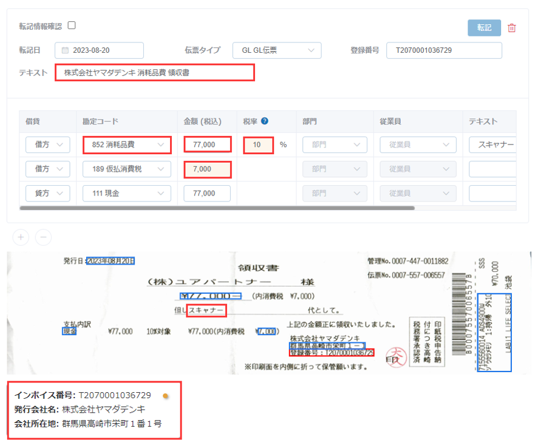
Task: Click the highlighted スキャナー on receipt
Action: pos(206,310)
